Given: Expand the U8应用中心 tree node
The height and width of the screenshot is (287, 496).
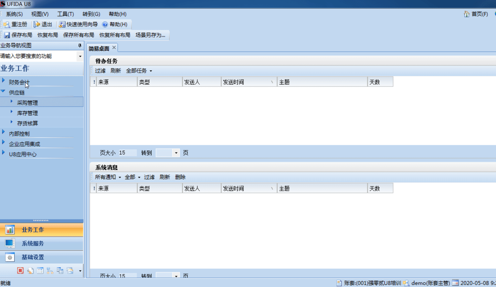Looking at the screenshot, I should pyautogui.click(x=3, y=152).
